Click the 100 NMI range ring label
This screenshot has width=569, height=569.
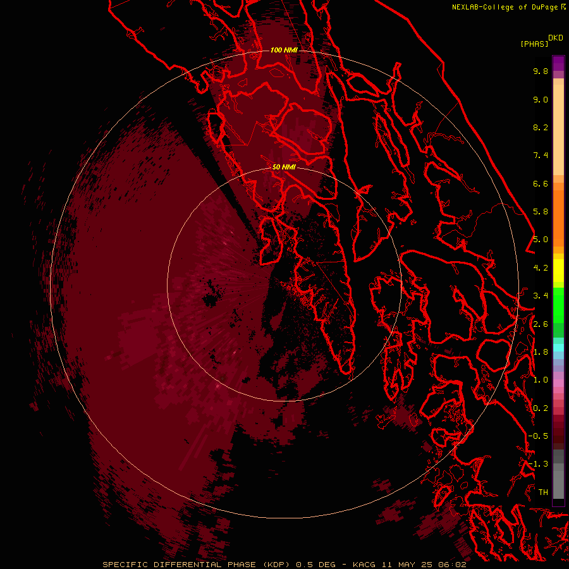pos(284,50)
